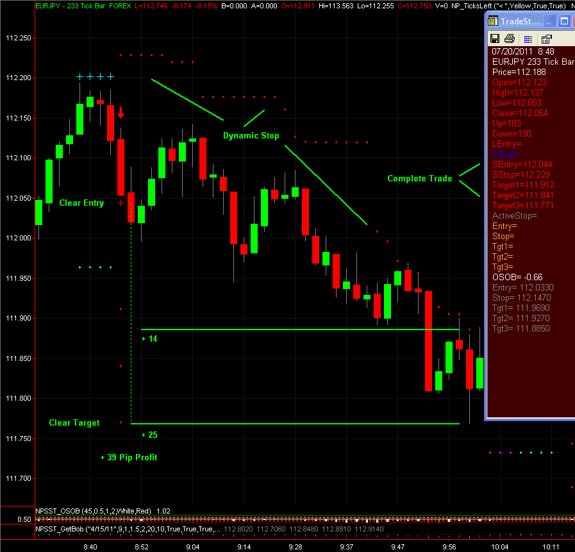
Task: Select the Low=112.053 value
Action: tap(517, 103)
